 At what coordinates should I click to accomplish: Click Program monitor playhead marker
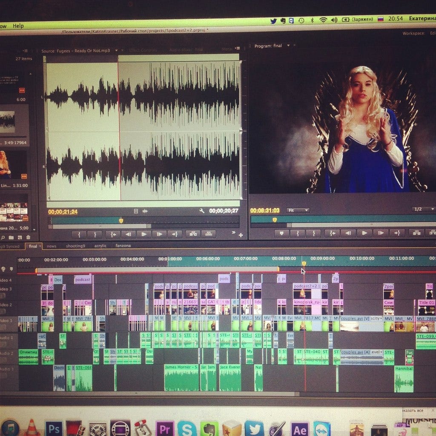click(x=275, y=220)
